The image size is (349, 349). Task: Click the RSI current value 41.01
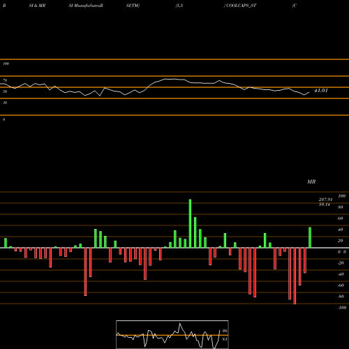point(321,91)
